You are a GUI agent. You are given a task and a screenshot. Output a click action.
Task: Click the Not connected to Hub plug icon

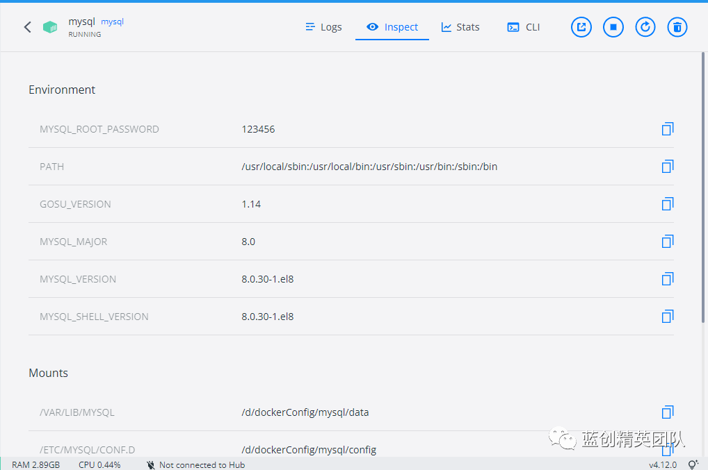click(x=151, y=464)
